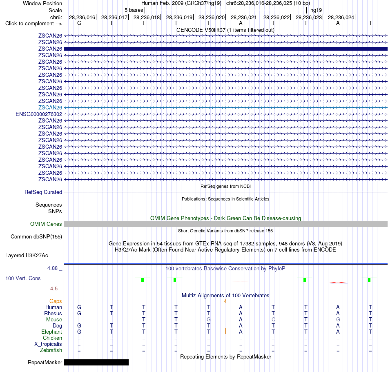Click base G in the complement sequence row

coord(79,23)
